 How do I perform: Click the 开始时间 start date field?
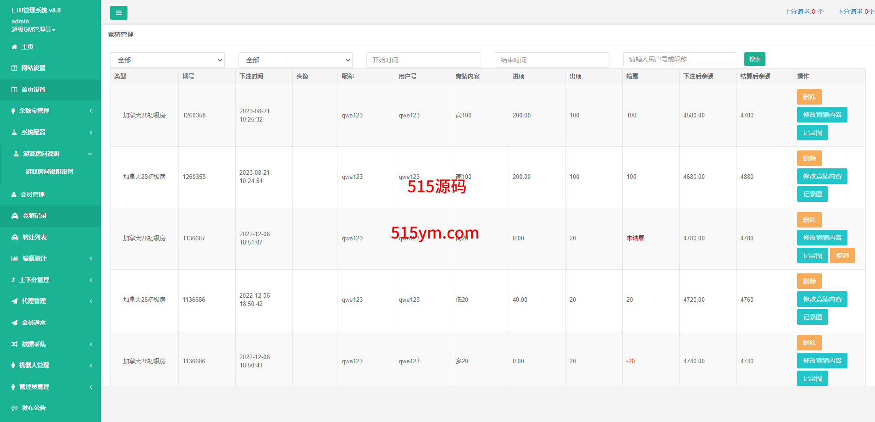pos(423,60)
